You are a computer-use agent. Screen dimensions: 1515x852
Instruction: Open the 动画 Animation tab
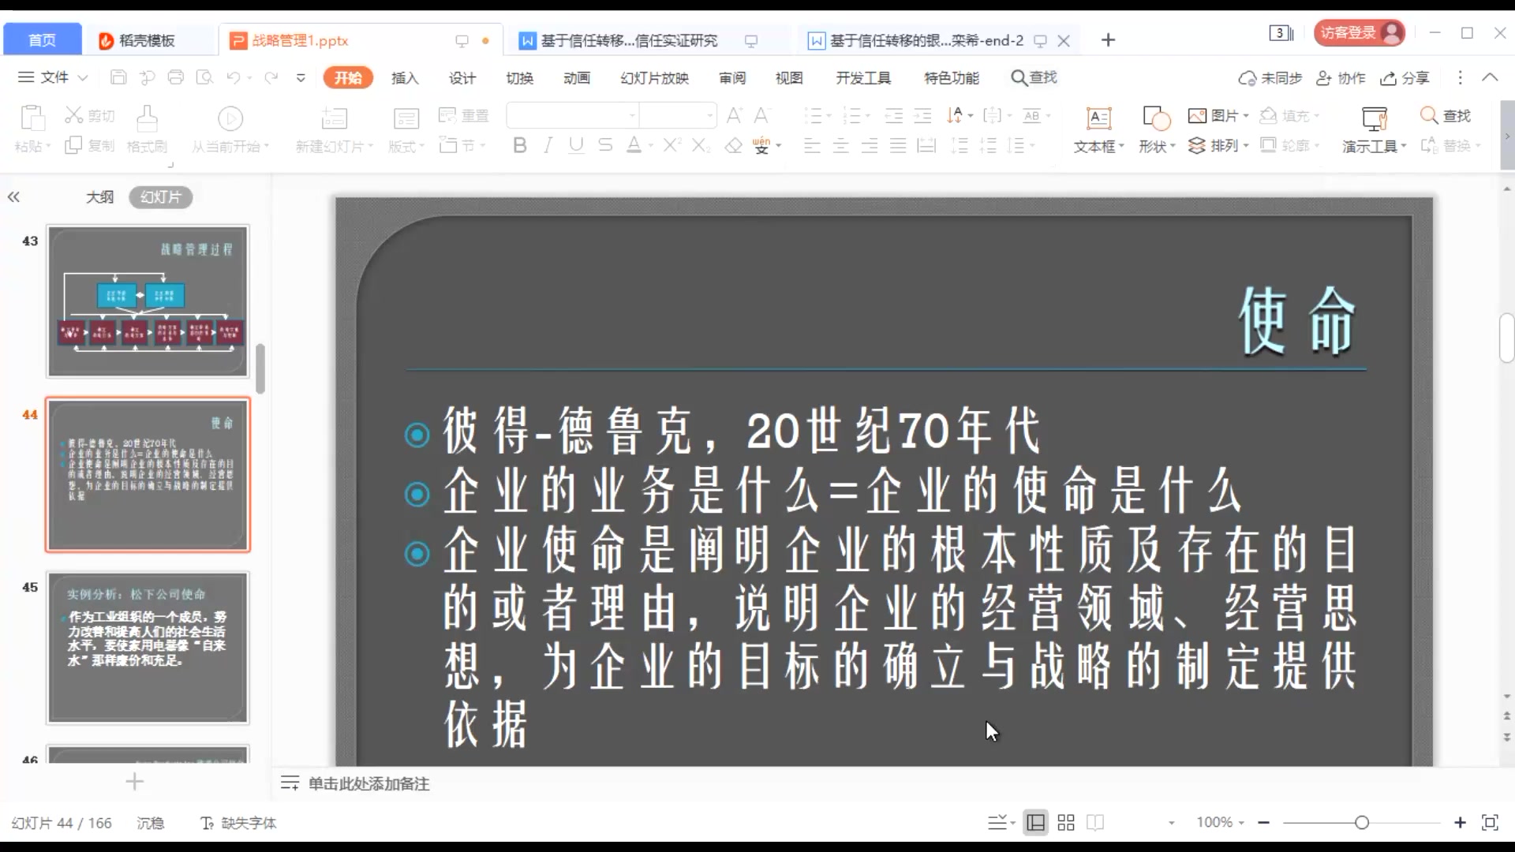[x=577, y=77]
